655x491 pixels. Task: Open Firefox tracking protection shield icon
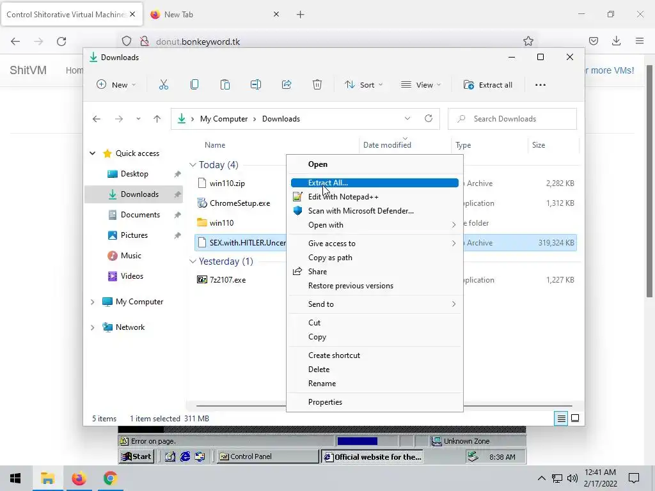coord(127,42)
